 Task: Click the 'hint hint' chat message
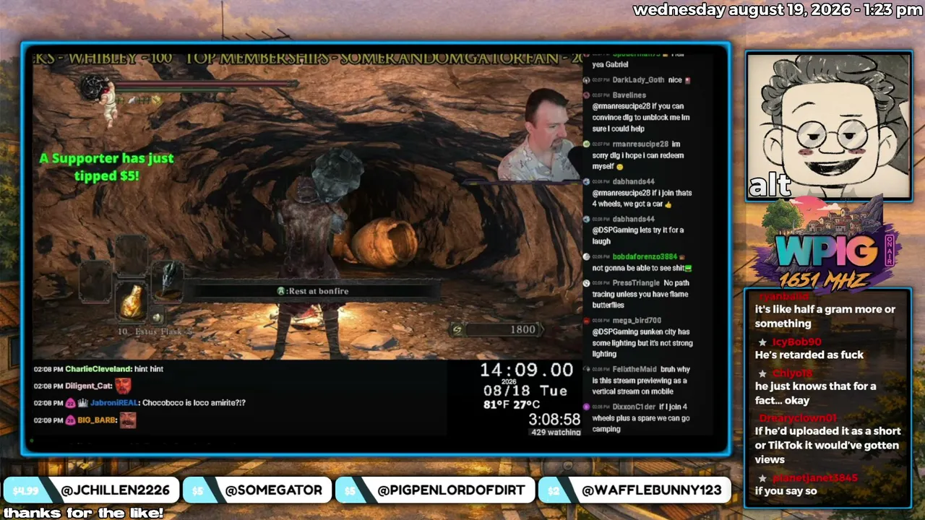(x=149, y=369)
